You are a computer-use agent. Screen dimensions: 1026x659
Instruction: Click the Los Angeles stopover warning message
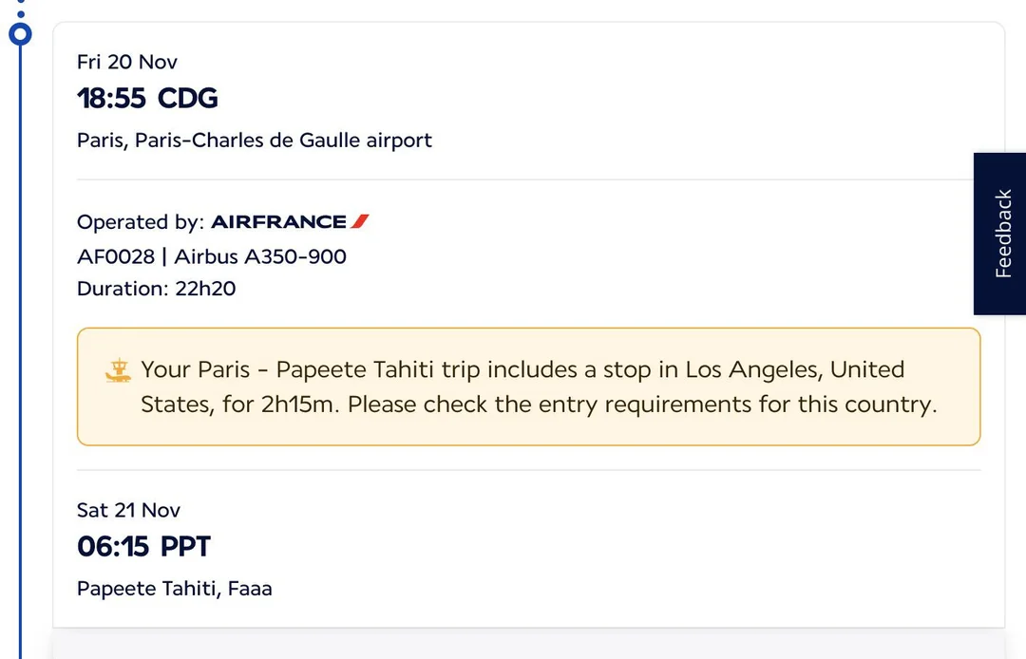tap(539, 386)
